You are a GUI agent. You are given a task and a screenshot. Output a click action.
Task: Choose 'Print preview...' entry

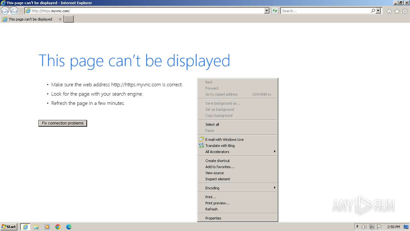(238, 203)
